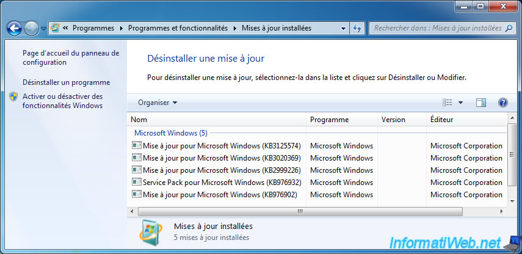
Task: Click the vertical scrollbar down arrow
Action: [x=512, y=201]
